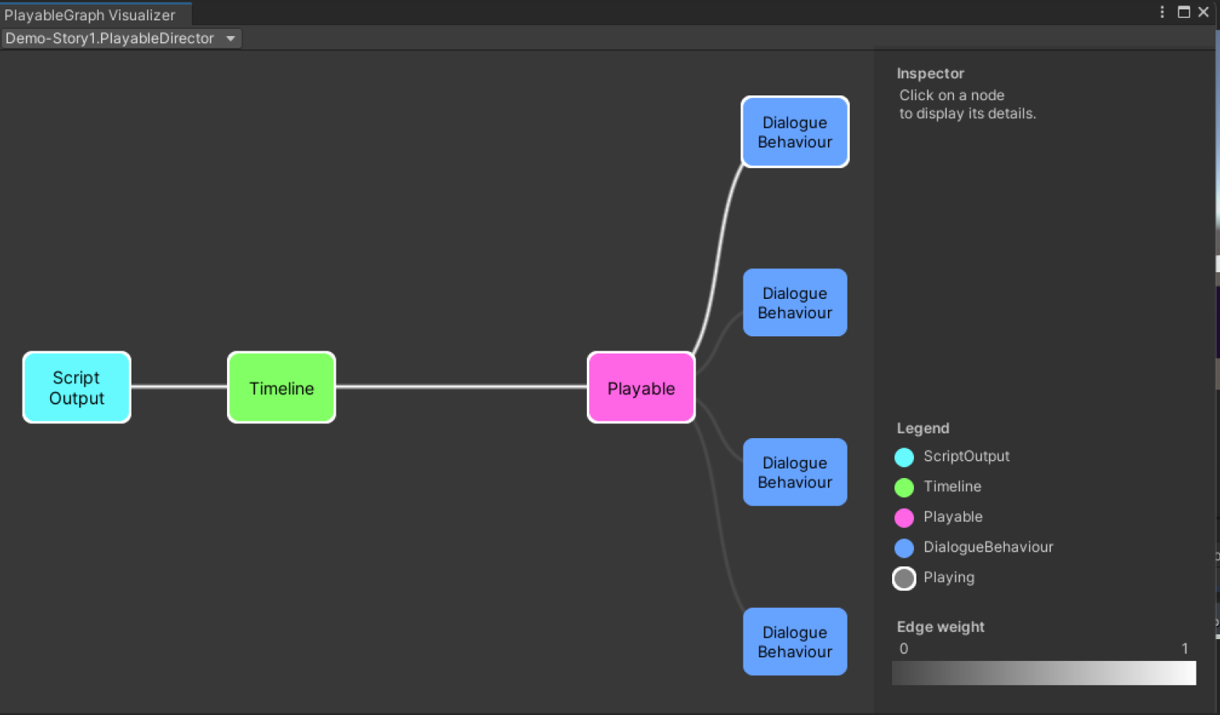Open the Demo-Story1.PlayableDirector dropdown
Screen dimensions: 1220x715
121,38
